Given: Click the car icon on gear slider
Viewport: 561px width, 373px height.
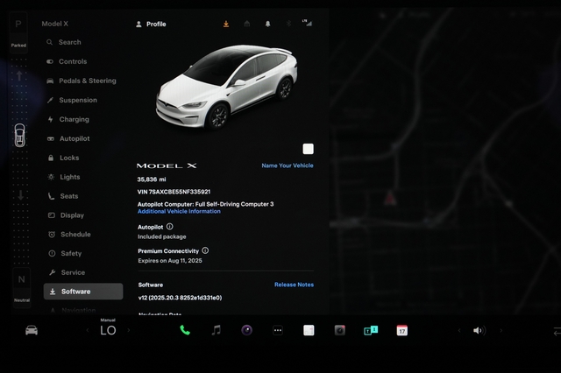Looking at the screenshot, I should [19, 136].
